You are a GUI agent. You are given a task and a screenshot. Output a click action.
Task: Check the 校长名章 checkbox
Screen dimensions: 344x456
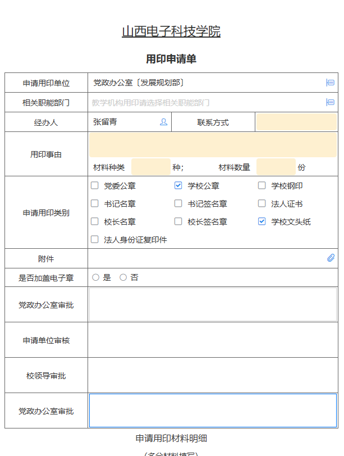95,222
